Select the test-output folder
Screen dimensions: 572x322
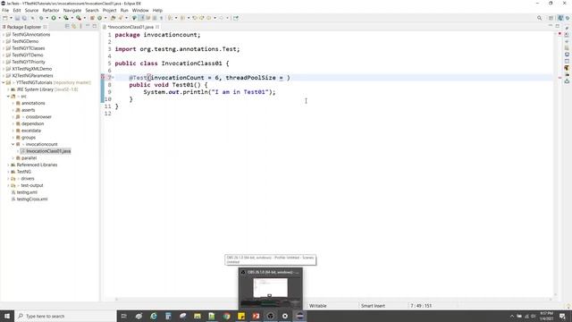[x=32, y=185]
